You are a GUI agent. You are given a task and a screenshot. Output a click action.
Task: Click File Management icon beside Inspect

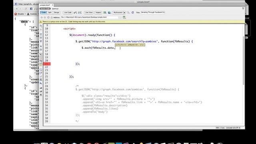[105, 12]
